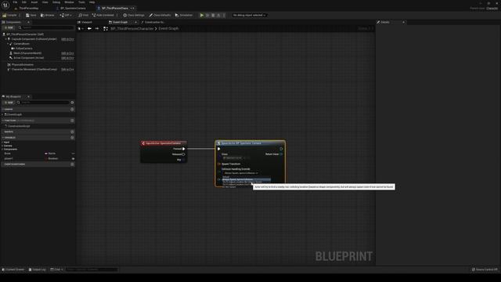Close the Event Graph tab
Viewport: 501px width, 282px height.
point(135,22)
